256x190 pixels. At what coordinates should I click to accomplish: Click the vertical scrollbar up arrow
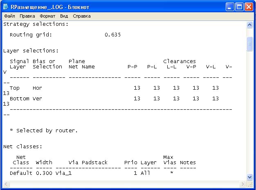(249, 25)
